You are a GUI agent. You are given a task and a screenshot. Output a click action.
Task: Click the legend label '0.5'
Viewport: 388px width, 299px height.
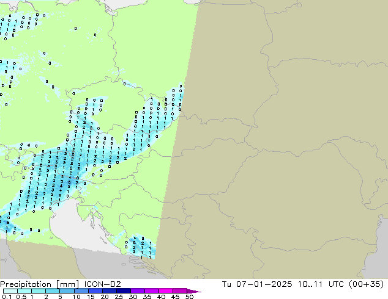tap(21, 297)
